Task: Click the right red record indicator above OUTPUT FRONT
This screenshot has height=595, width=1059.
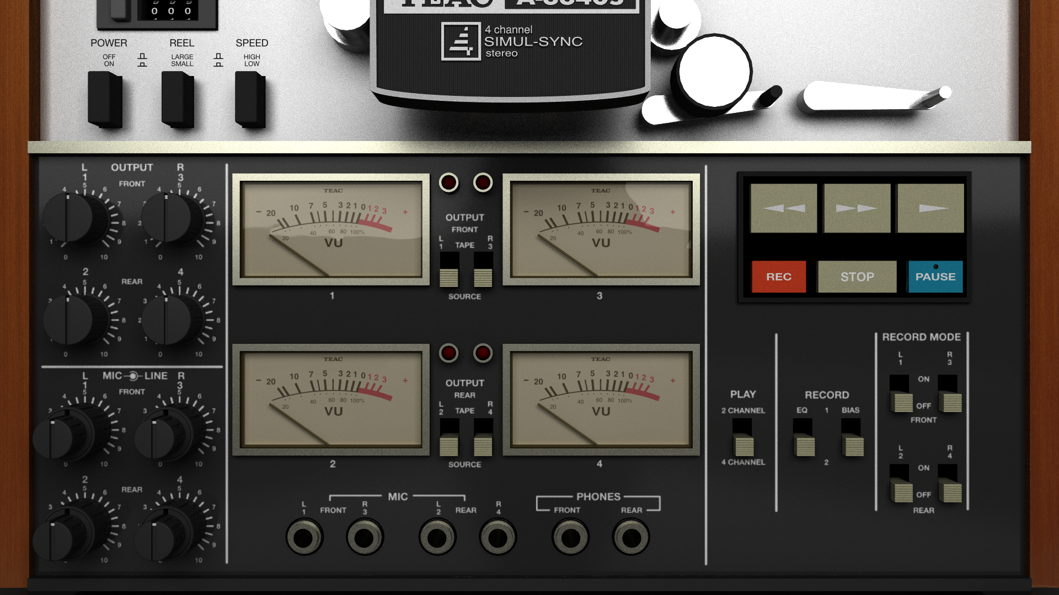Action: click(483, 182)
